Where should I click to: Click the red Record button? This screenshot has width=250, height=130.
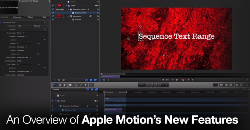click(x=183, y=80)
